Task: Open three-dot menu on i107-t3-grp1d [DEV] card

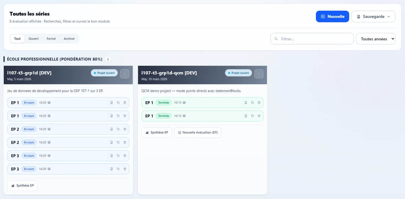Action: point(125,73)
